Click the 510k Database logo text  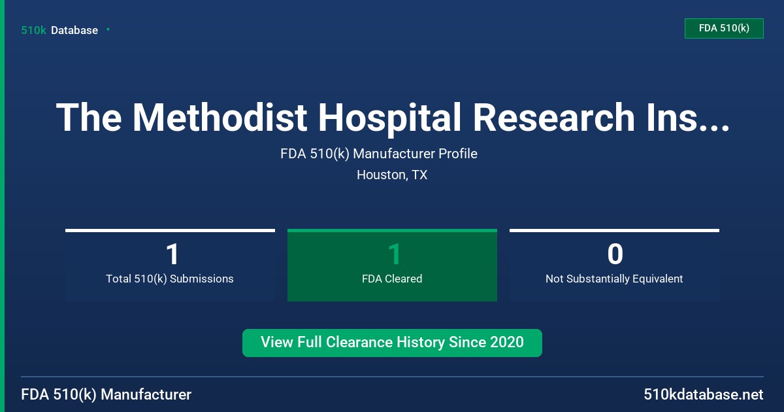coord(59,30)
